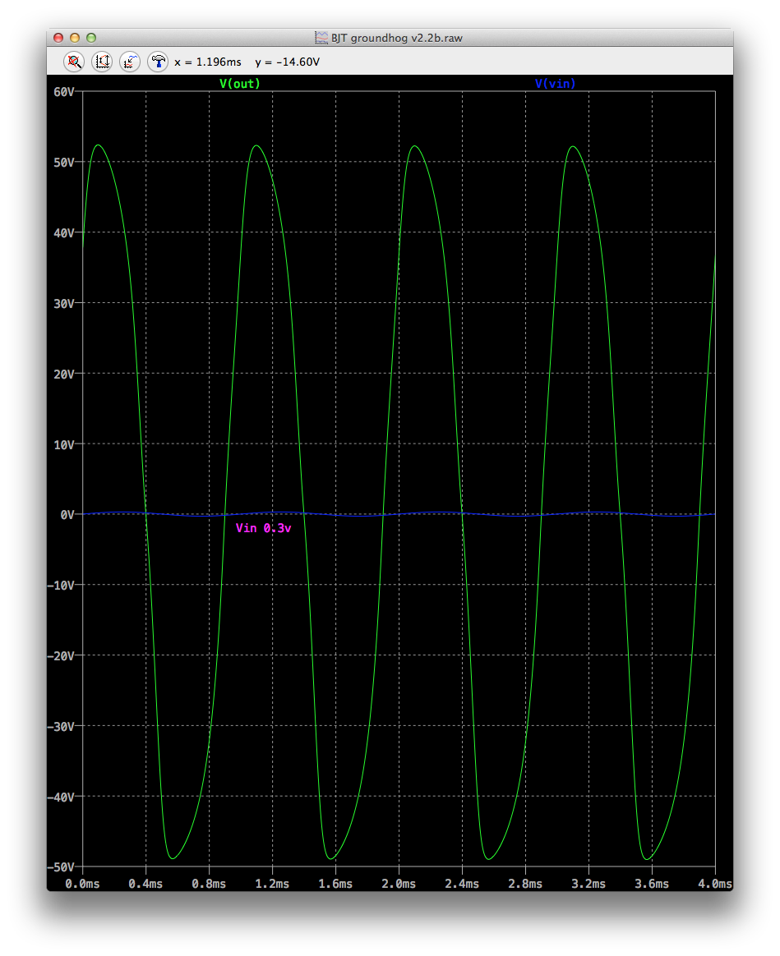
Task: Click the x = 1.196ms cursor readout
Action: tap(207, 62)
